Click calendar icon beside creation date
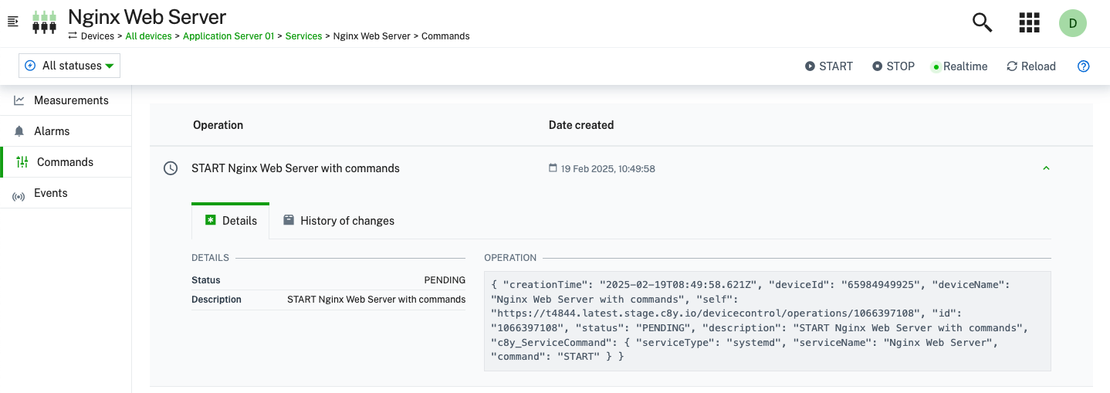The width and height of the screenshot is (1110, 393). [553, 168]
